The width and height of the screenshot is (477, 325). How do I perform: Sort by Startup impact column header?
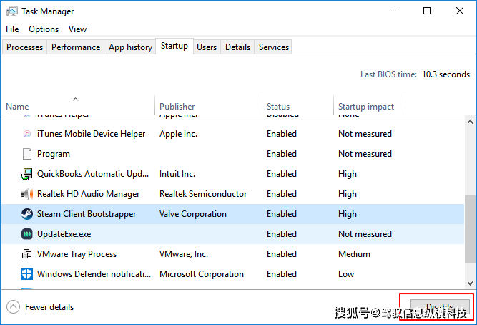coord(365,107)
